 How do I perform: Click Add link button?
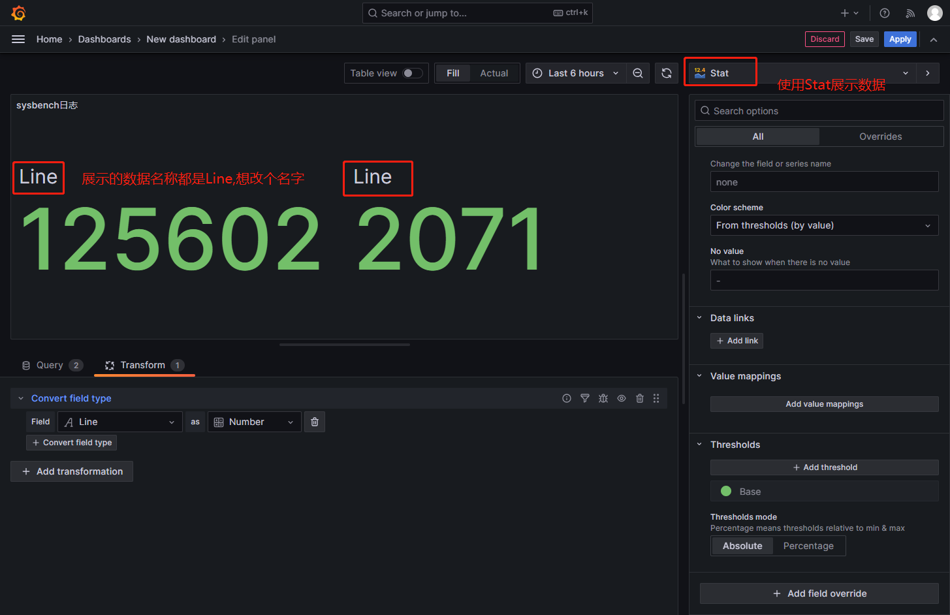coord(736,341)
